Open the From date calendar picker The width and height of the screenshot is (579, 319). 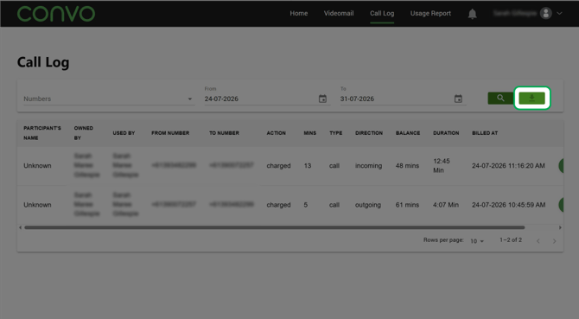(322, 99)
